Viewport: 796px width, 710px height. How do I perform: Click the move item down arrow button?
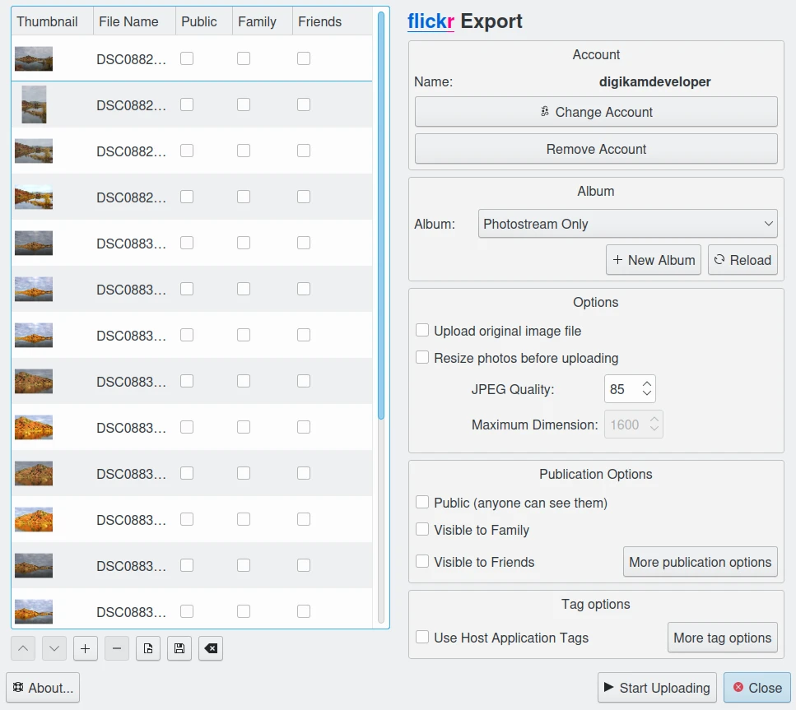click(x=54, y=648)
